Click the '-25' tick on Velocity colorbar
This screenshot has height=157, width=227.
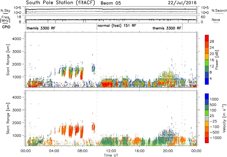[213, 121]
